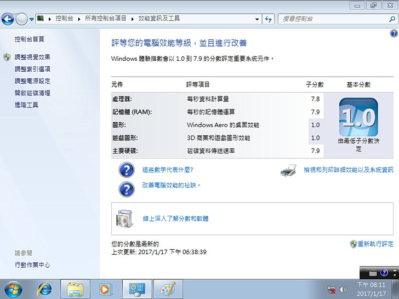Click the magnifier search icon
Screen dimensions: 399x299
point(392,19)
